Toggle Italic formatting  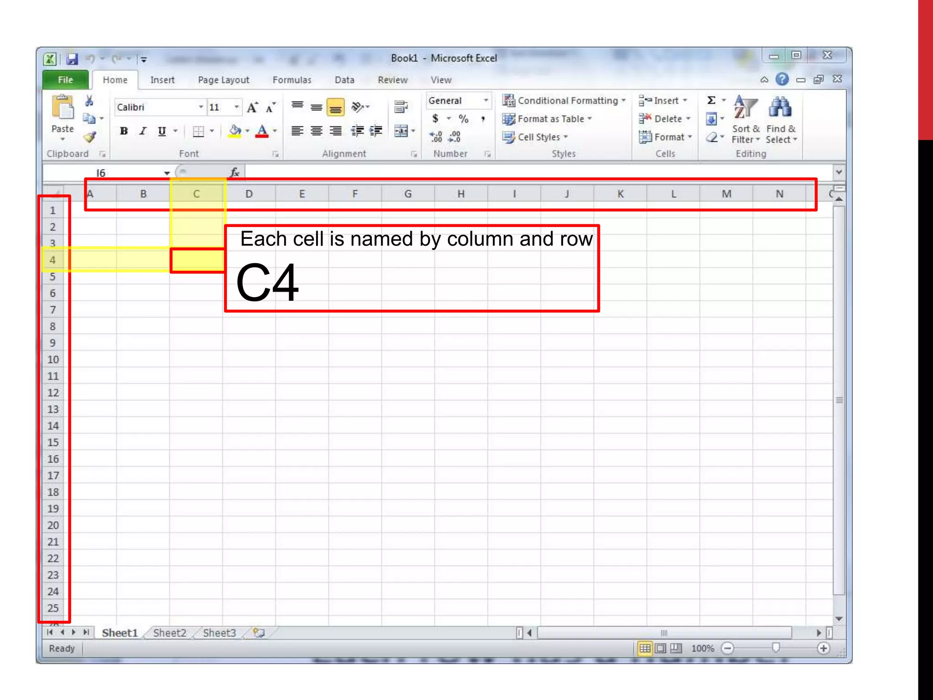point(143,131)
